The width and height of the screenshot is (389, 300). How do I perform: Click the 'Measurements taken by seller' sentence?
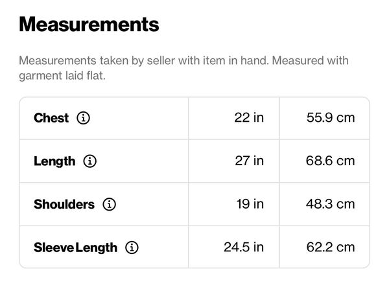[130, 61]
